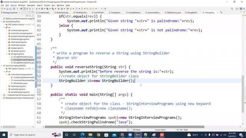Select the interviewprograms package
This screenshot has width=246, height=138.
click(x=19, y=42)
